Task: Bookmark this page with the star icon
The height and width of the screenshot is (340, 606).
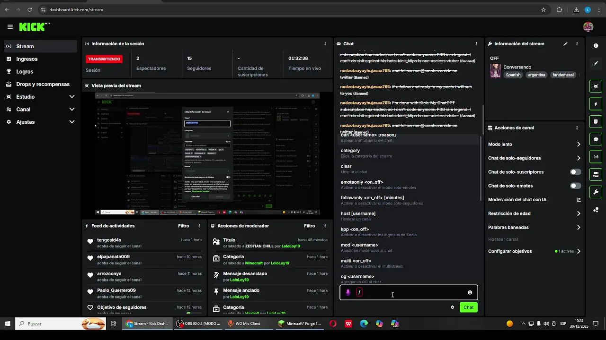Action: point(544,9)
